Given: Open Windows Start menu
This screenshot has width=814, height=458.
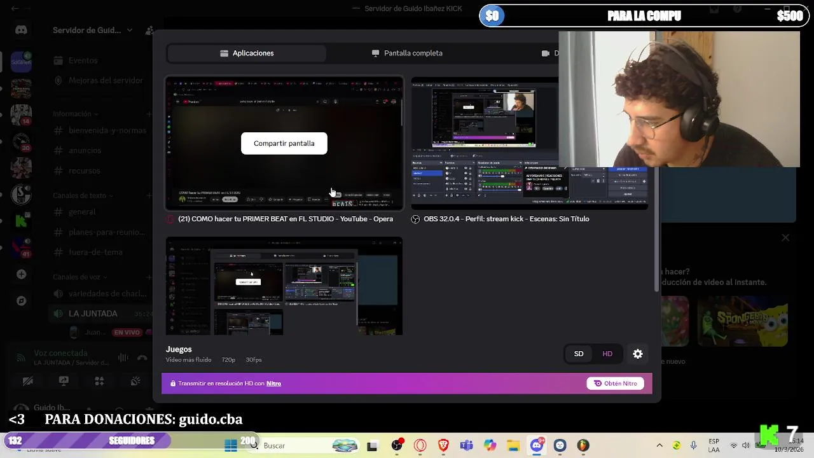Looking at the screenshot, I should tap(230, 445).
